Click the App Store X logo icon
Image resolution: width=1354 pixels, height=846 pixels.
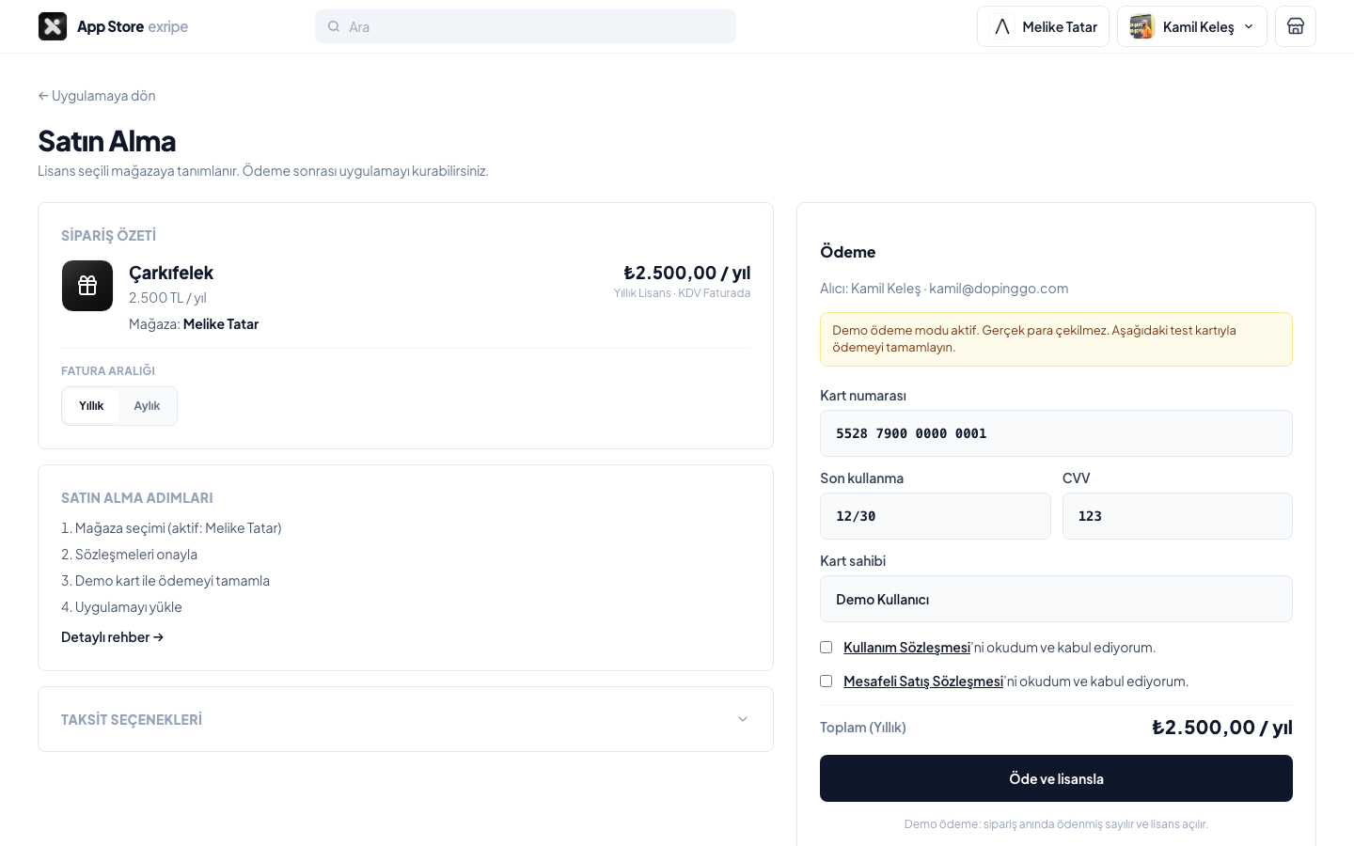53,26
